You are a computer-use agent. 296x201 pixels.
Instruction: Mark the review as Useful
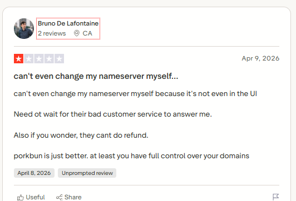tap(31, 197)
